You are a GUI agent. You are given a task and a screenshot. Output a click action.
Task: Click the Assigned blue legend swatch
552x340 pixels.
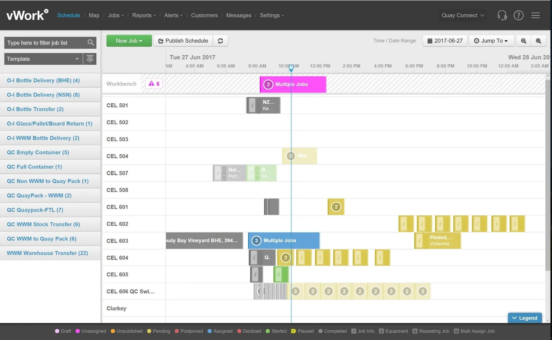tap(210, 331)
